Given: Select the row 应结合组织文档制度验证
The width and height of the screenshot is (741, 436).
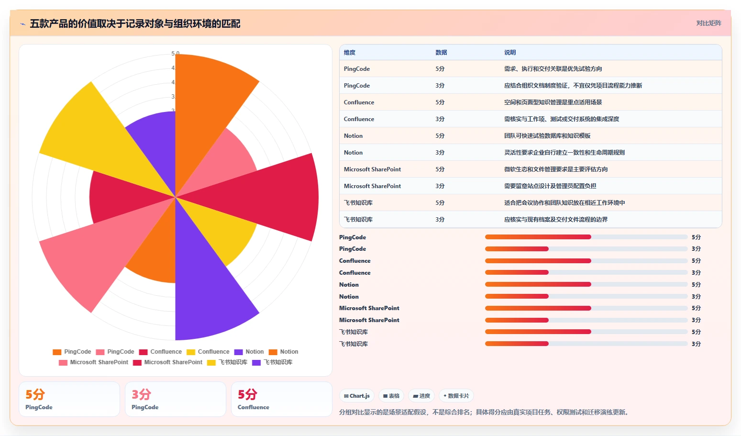Looking at the screenshot, I should [531, 86].
